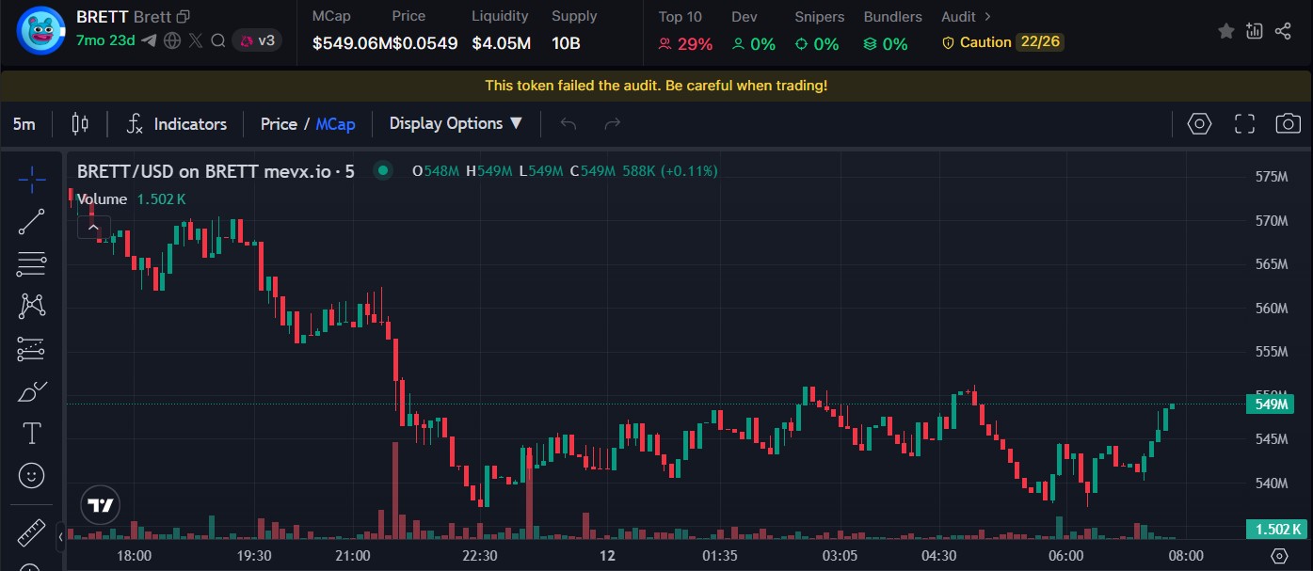Click the 575M price scale label
1313x571 pixels.
(1272, 177)
